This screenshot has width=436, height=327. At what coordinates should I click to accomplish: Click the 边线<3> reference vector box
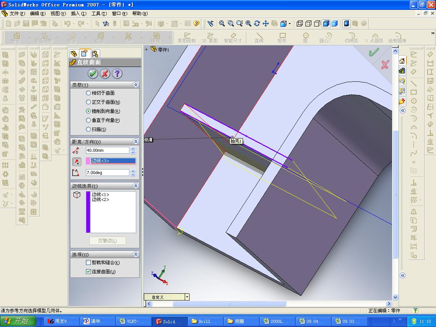coord(114,161)
